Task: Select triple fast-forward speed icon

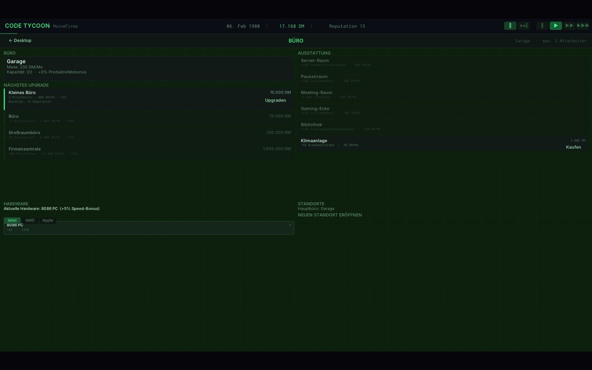Action: pos(583,26)
